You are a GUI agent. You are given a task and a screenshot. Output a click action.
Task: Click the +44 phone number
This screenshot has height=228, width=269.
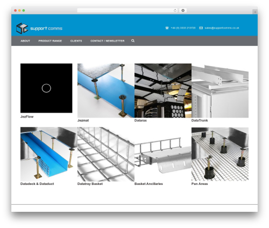coord(183,28)
